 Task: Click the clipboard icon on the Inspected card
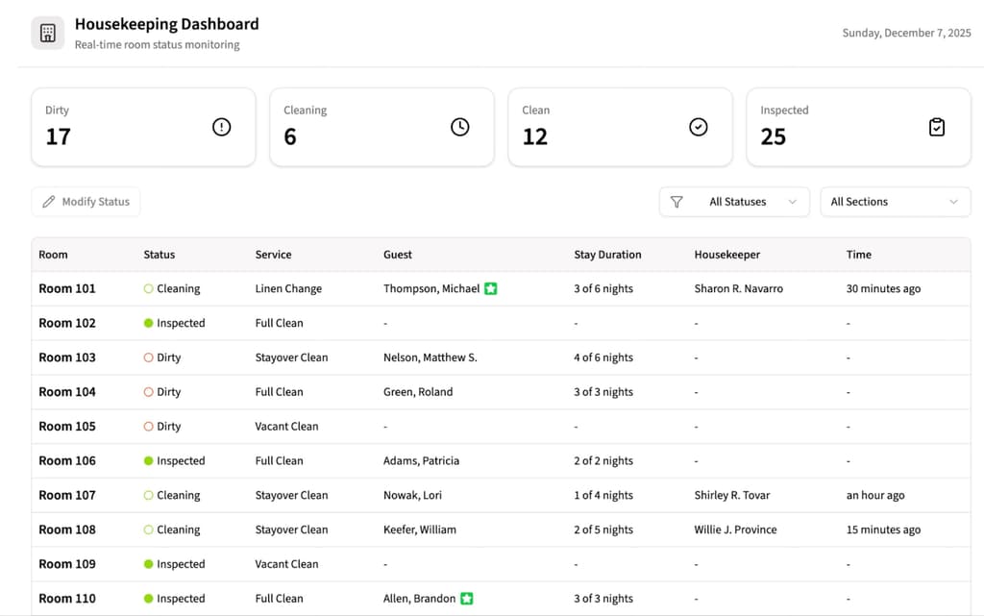click(937, 126)
